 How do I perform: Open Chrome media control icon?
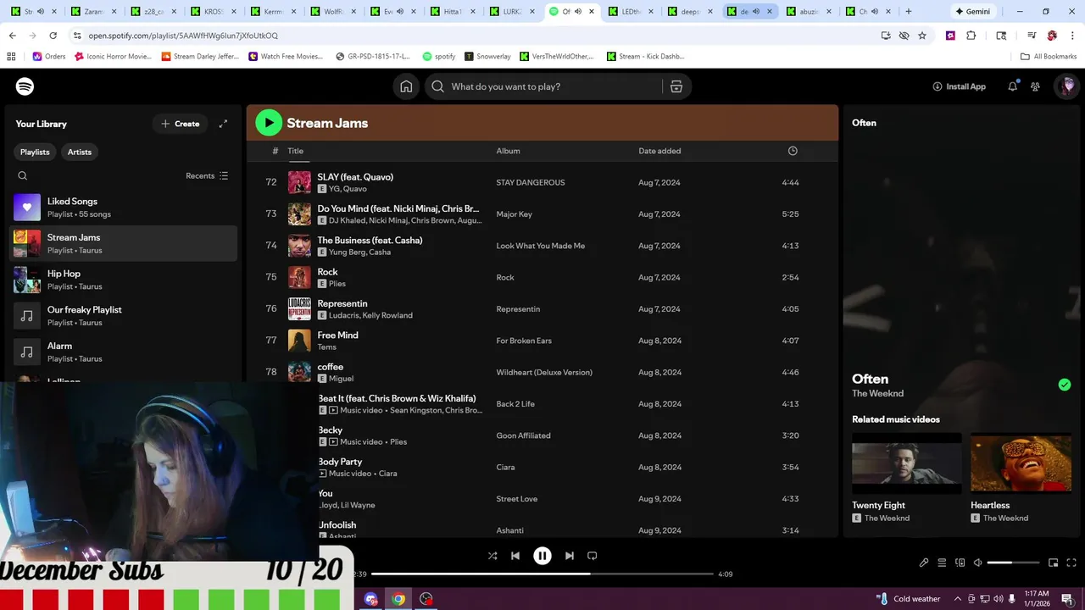click(x=1032, y=36)
